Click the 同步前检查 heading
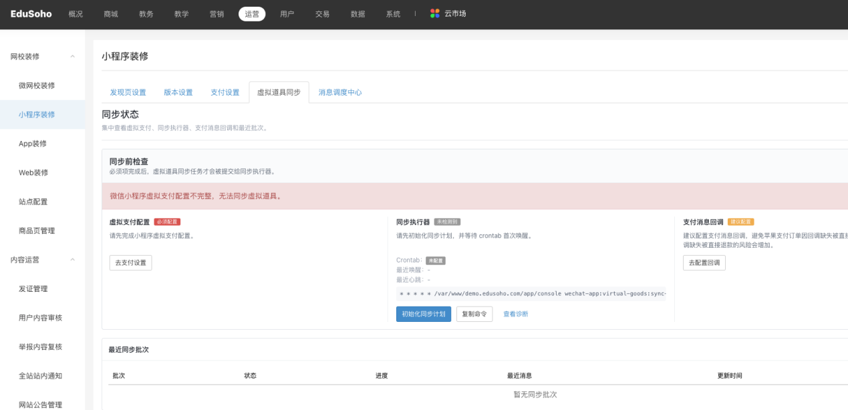Screen dimensions: 848x410 129,162
